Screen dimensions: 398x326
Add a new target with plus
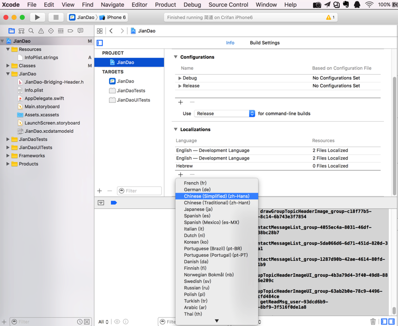pos(99,191)
